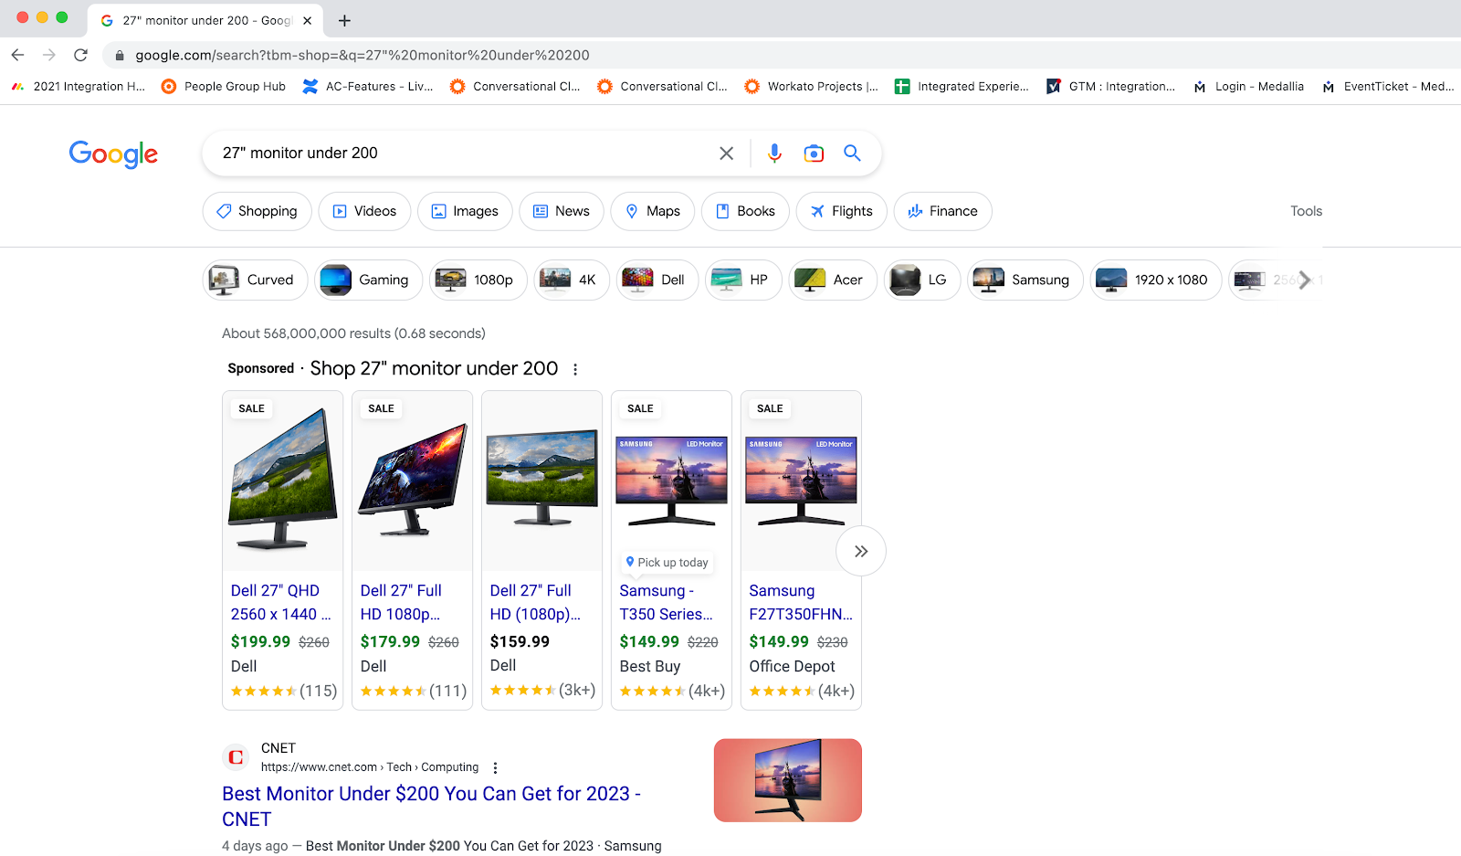
Task: Open the Best Buy Samsung monitor image
Action: point(672,481)
